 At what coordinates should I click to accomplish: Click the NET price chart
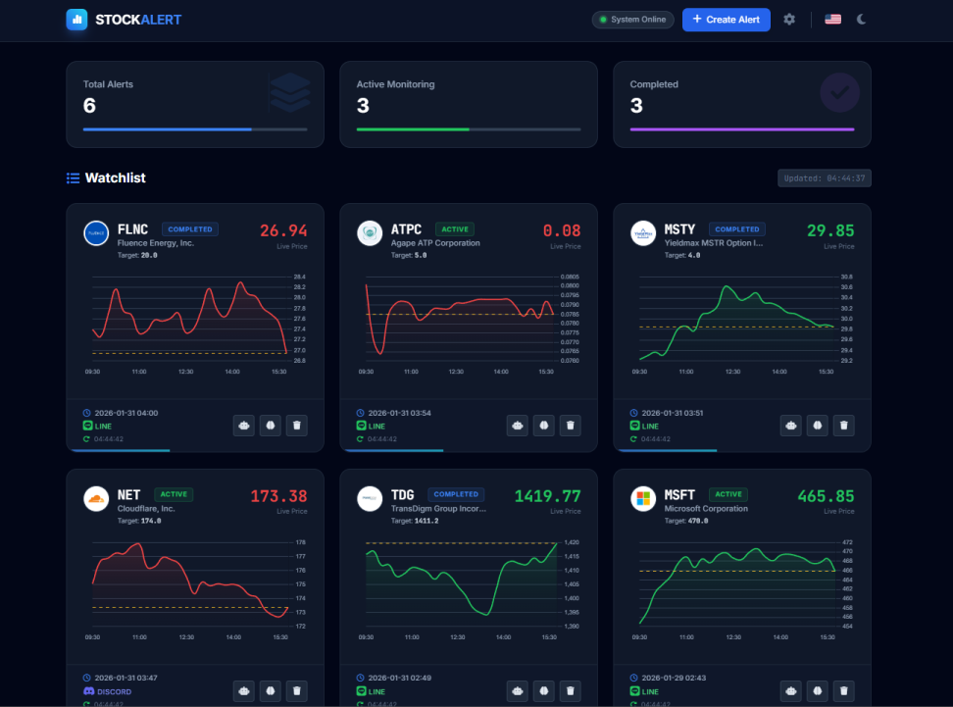pyautogui.click(x=195, y=589)
